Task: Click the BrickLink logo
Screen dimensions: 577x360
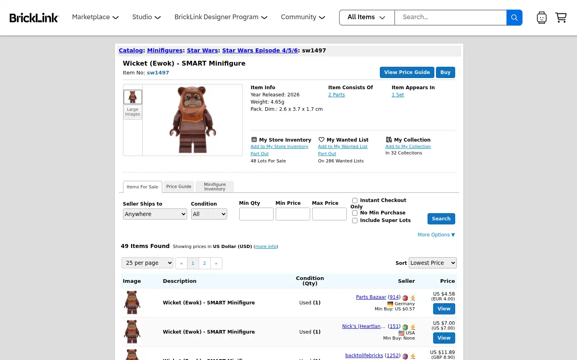Action: [x=34, y=18]
